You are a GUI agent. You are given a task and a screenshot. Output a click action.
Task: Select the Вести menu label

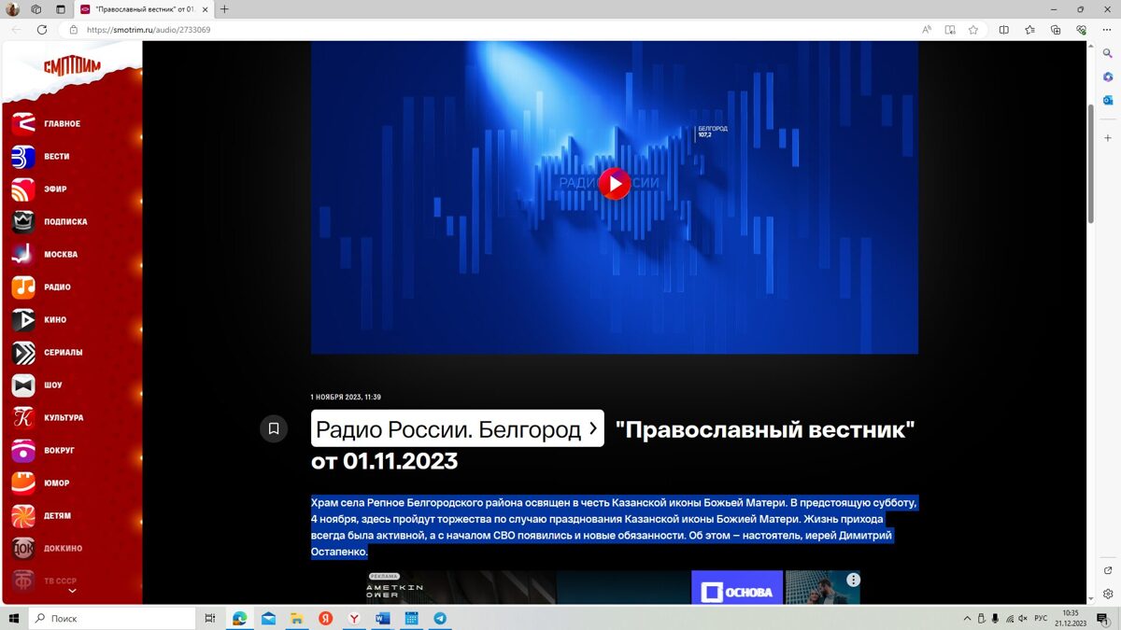click(57, 157)
